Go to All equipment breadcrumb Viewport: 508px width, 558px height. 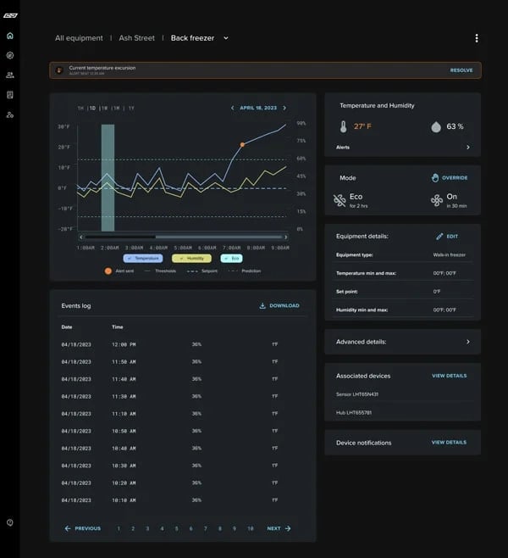(79, 38)
